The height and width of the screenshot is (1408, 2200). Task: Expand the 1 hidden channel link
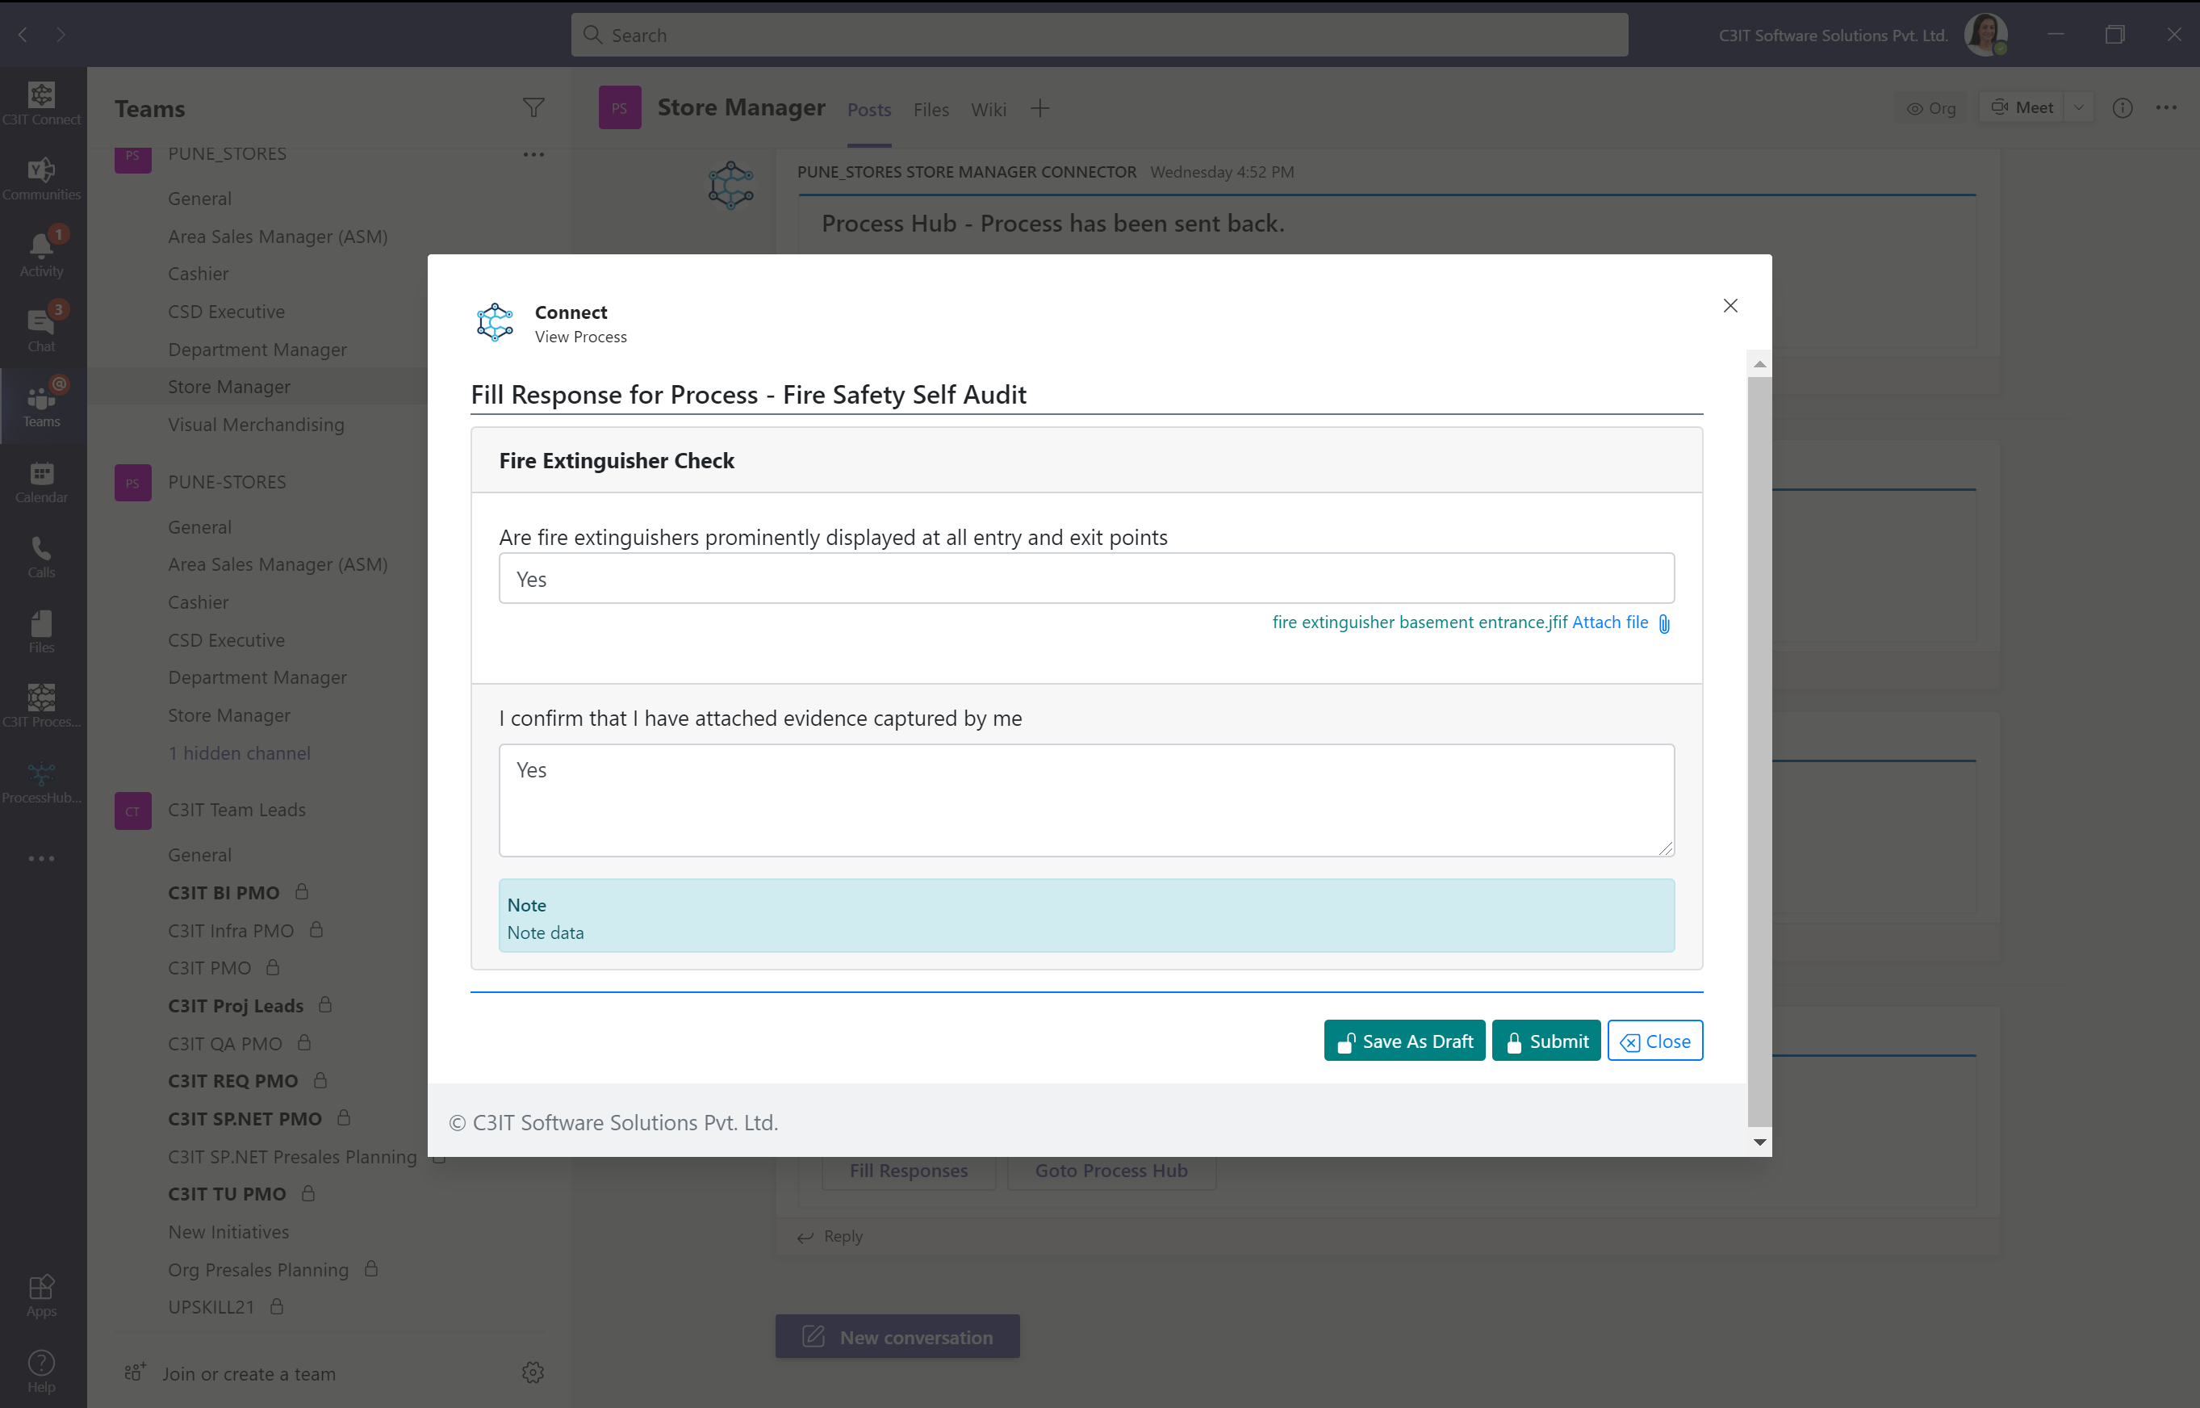240,753
